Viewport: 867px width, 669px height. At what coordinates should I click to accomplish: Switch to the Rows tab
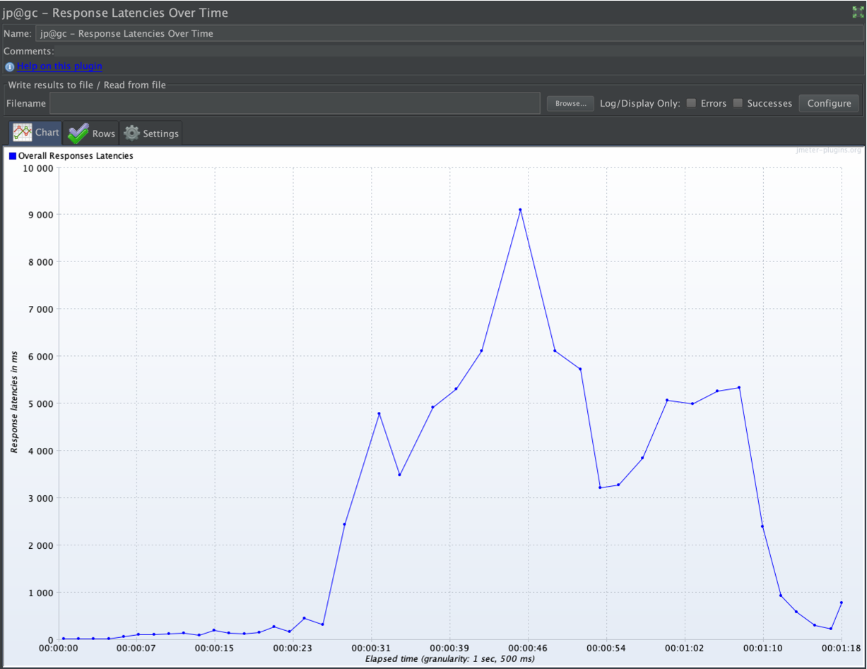tap(91, 133)
